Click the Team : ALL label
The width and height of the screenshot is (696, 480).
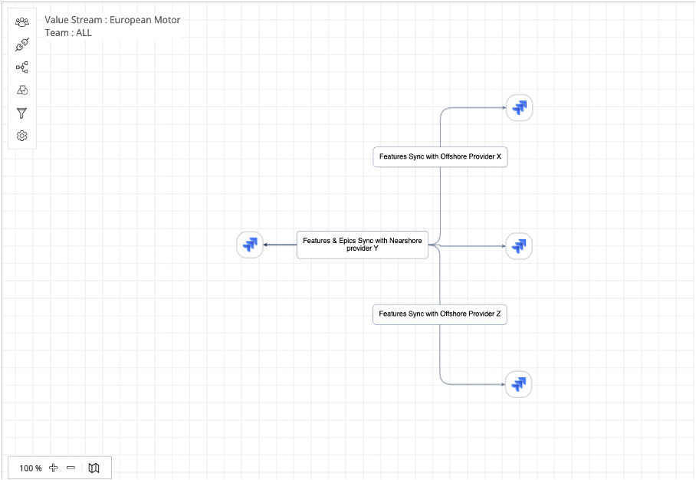click(x=68, y=33)
